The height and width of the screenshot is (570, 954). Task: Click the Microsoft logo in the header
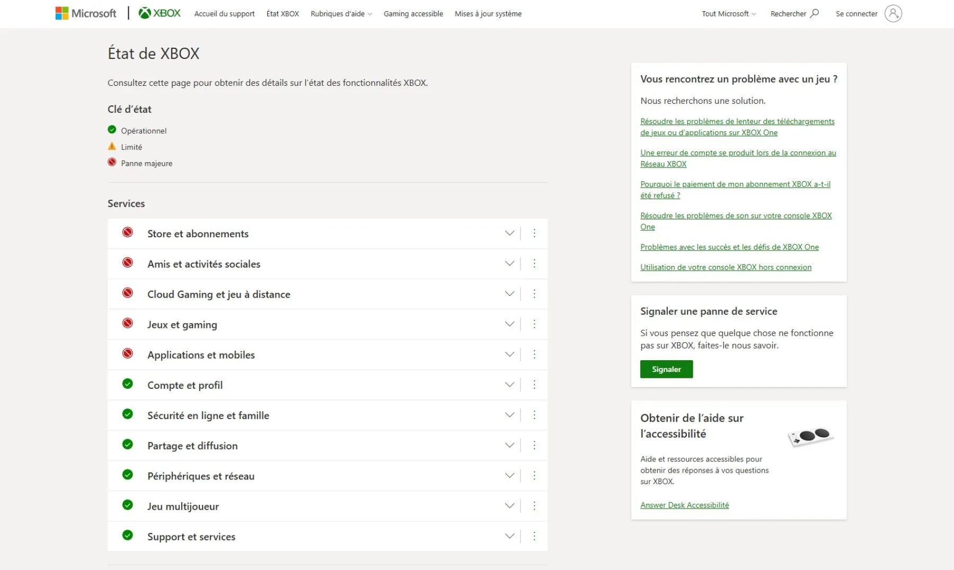coord(86,13)
